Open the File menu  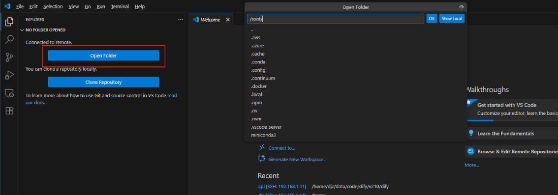tap(20, 6)
